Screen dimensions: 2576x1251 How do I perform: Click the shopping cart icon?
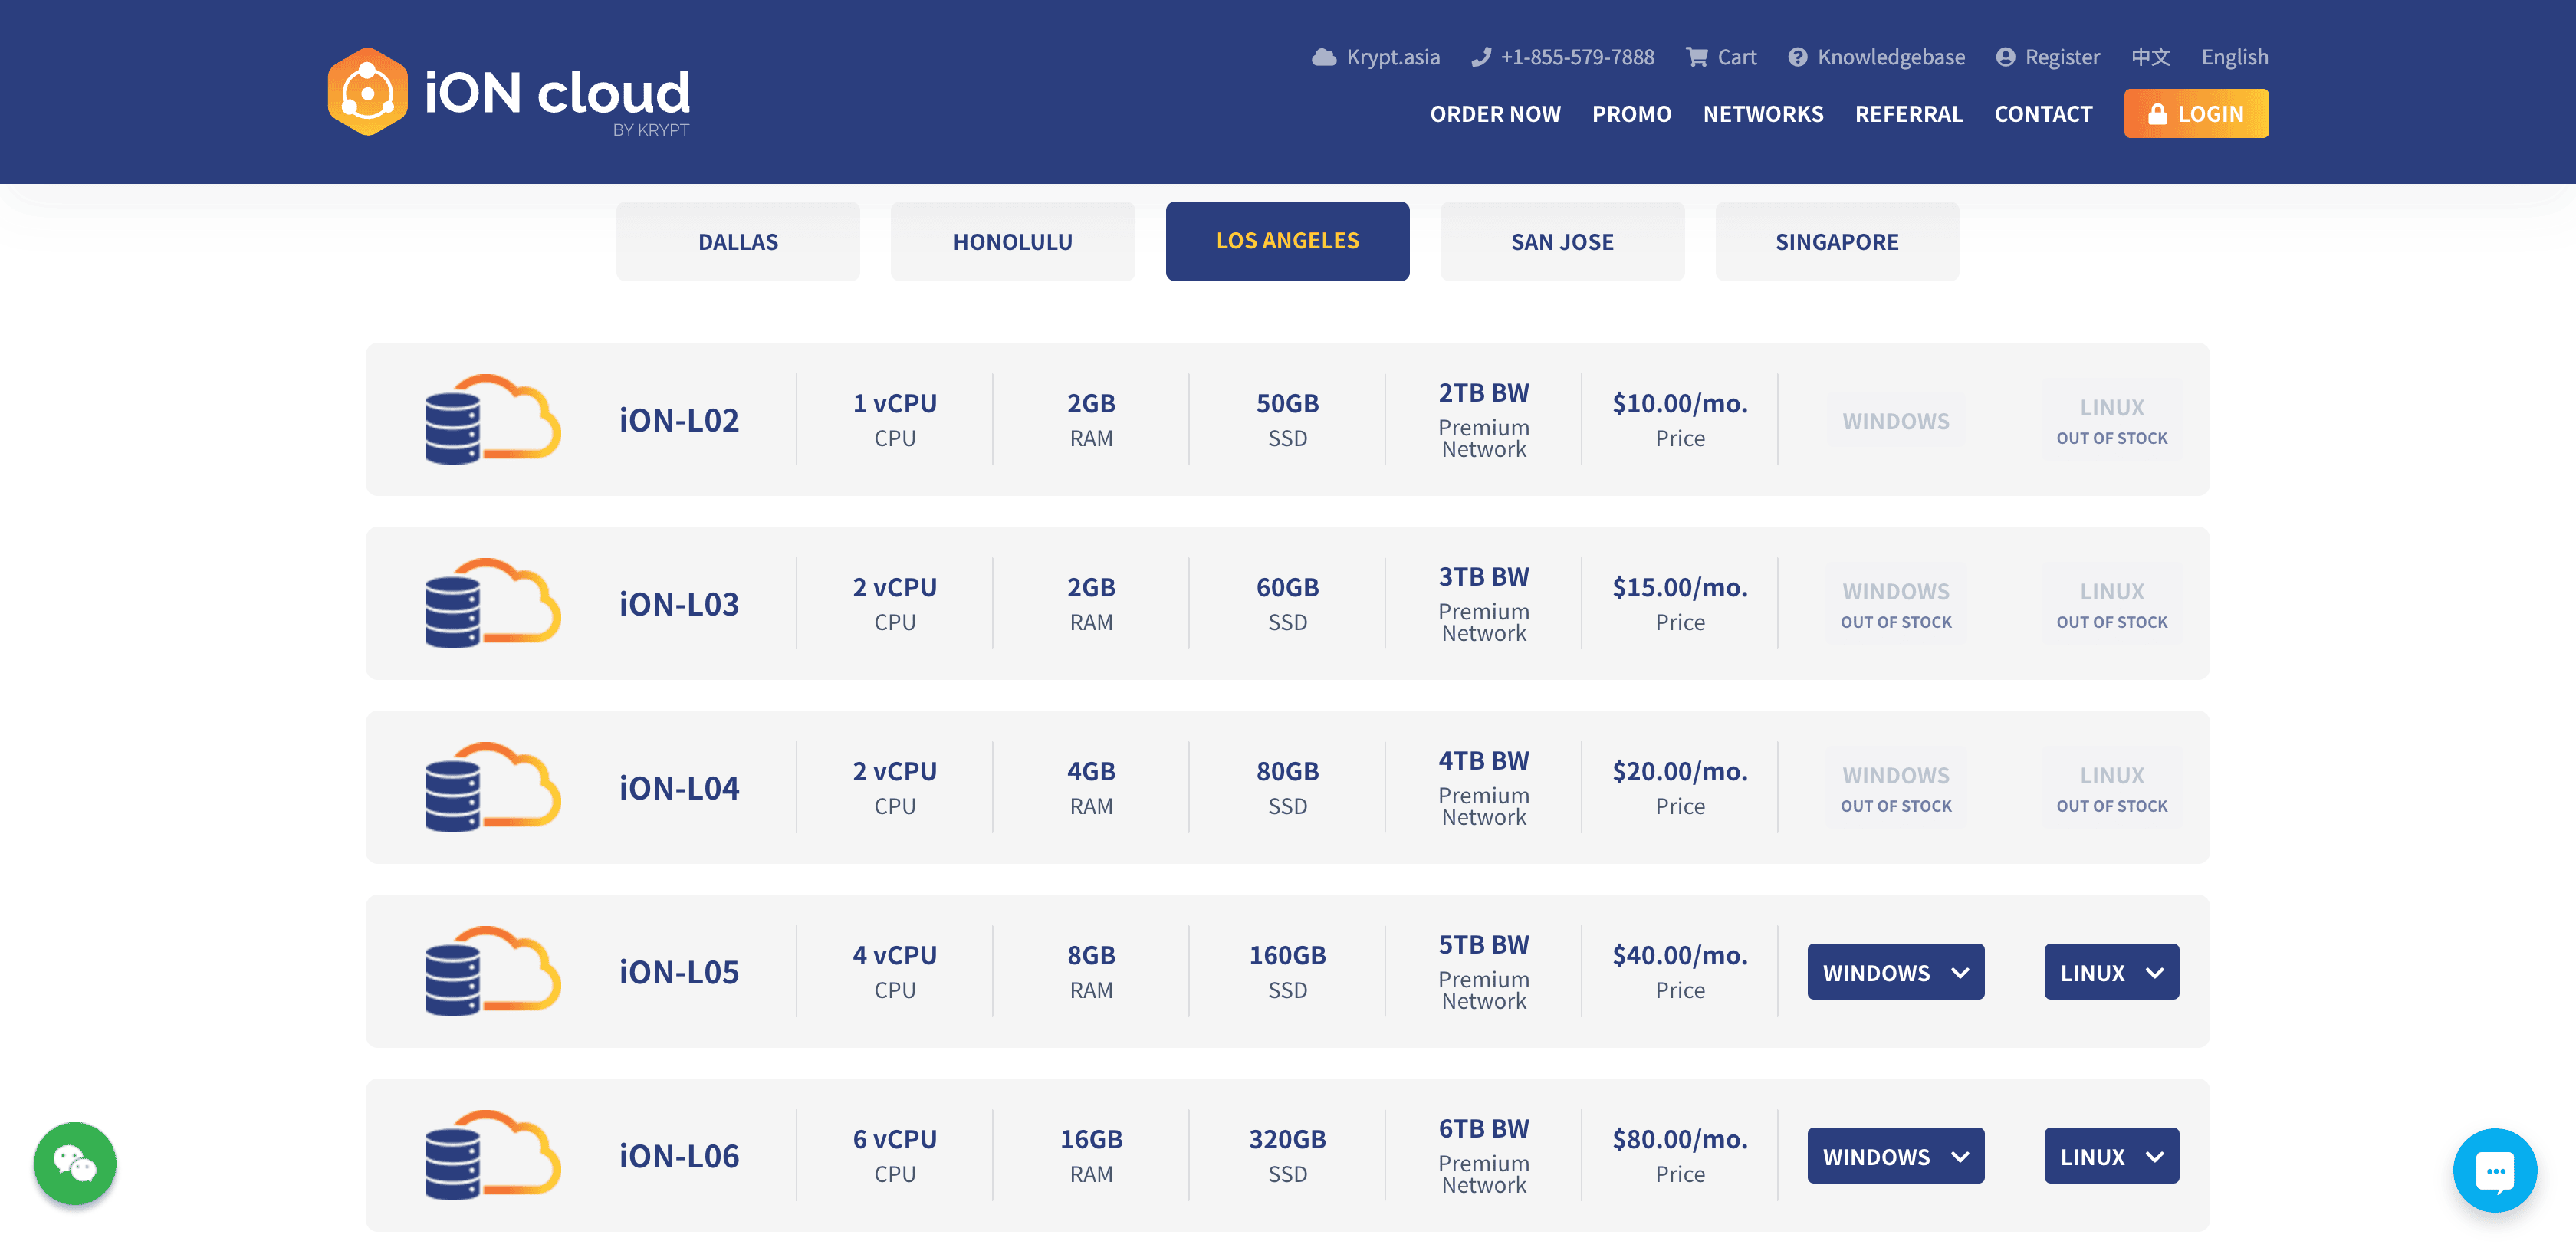tap(1697, 57)
